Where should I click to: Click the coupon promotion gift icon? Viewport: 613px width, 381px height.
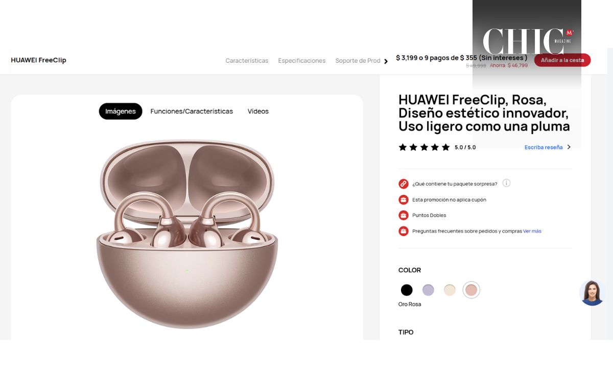404,199
